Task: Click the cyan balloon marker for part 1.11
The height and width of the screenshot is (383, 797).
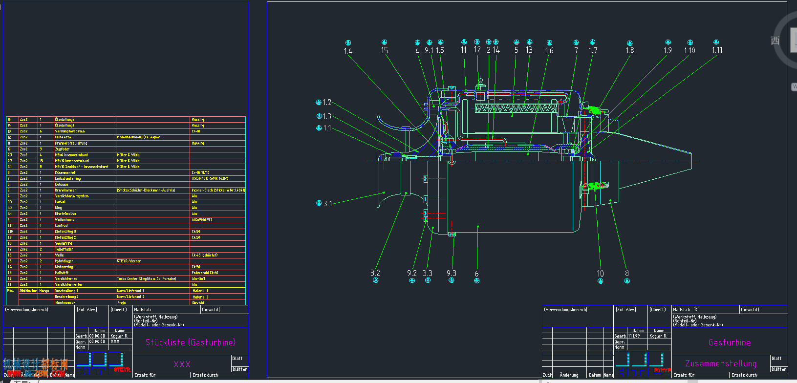Action: click(716, 43)
